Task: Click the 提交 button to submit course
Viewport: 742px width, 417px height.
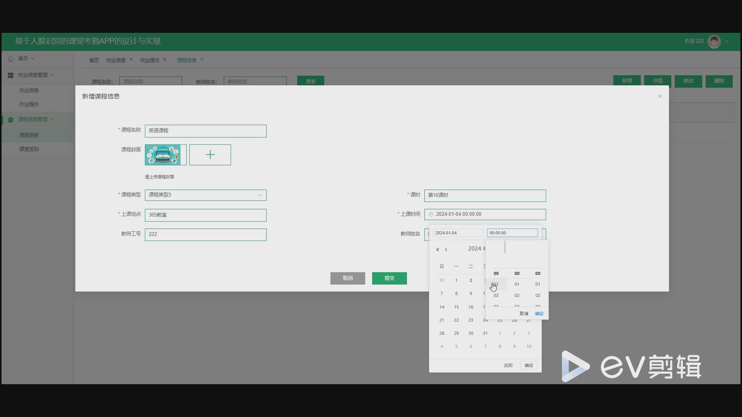Action: pyautogui.click(x=389, y=278)
